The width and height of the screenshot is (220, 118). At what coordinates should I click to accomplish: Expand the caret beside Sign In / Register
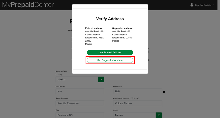point(213,5)
